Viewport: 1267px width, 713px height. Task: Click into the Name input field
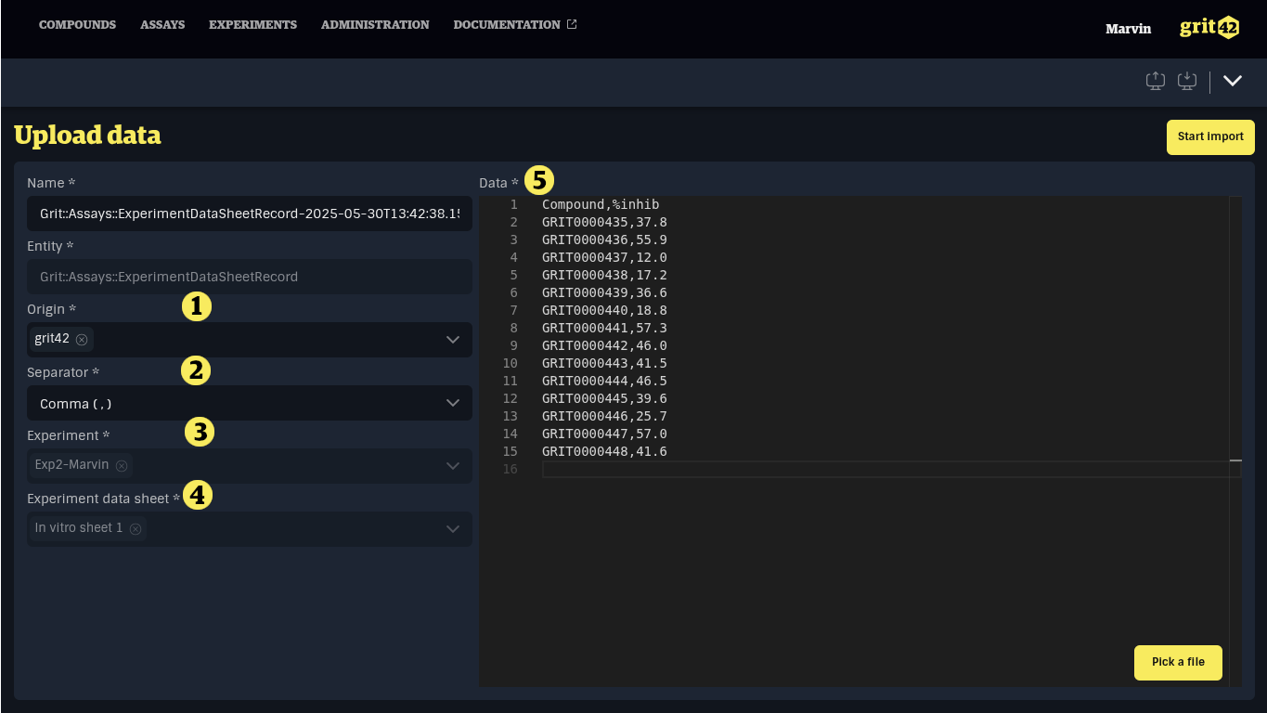pos(250,214)
